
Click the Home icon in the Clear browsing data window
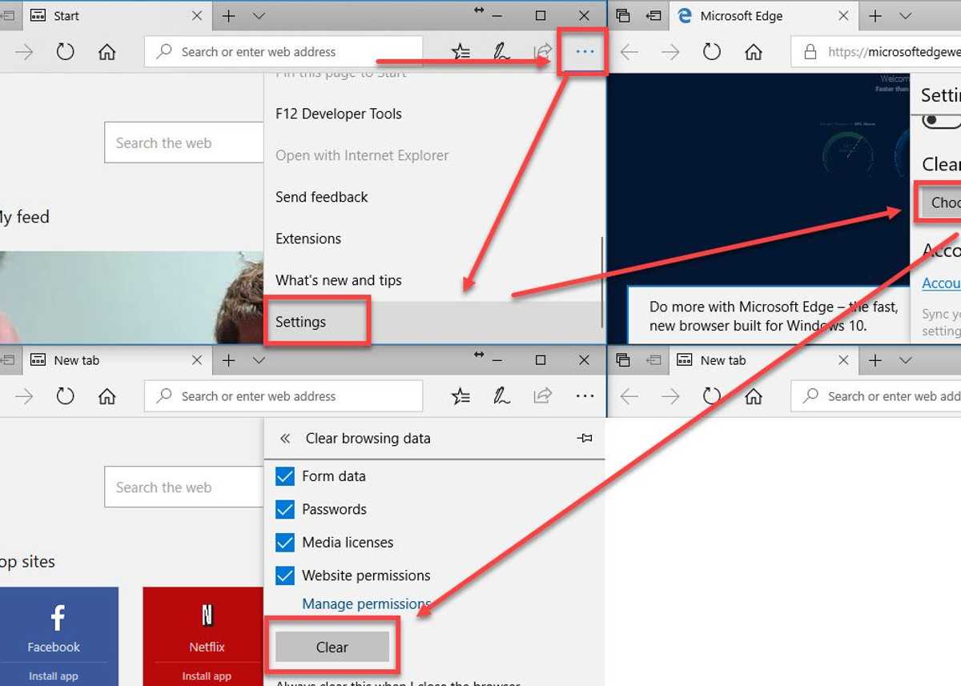click(x=107, y=396)
